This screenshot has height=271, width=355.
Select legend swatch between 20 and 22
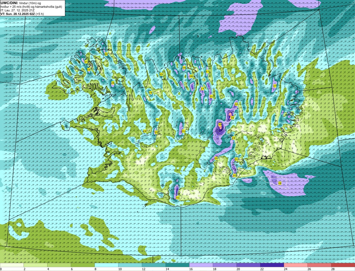(248, 265)
